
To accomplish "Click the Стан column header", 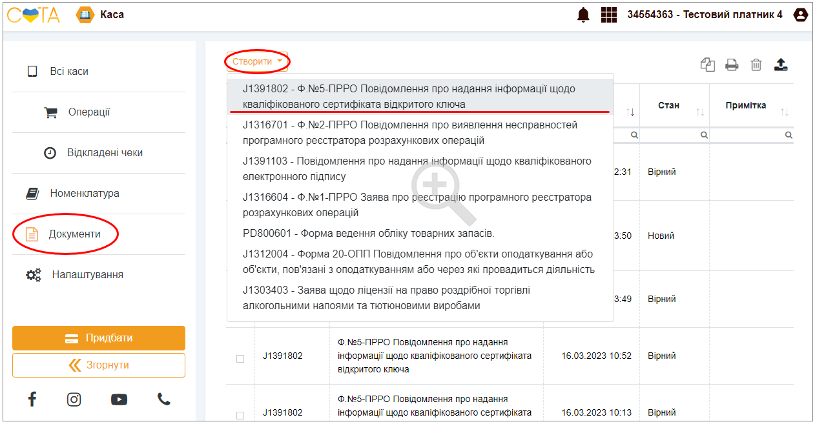I will coord(668,106).
